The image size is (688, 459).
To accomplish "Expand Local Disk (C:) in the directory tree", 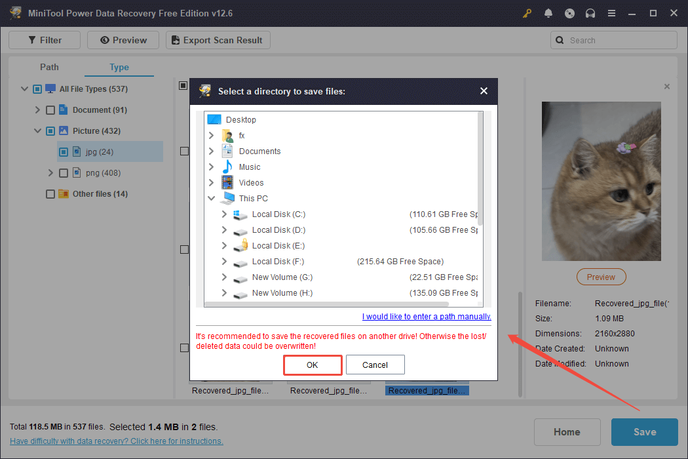I will 223,214.
